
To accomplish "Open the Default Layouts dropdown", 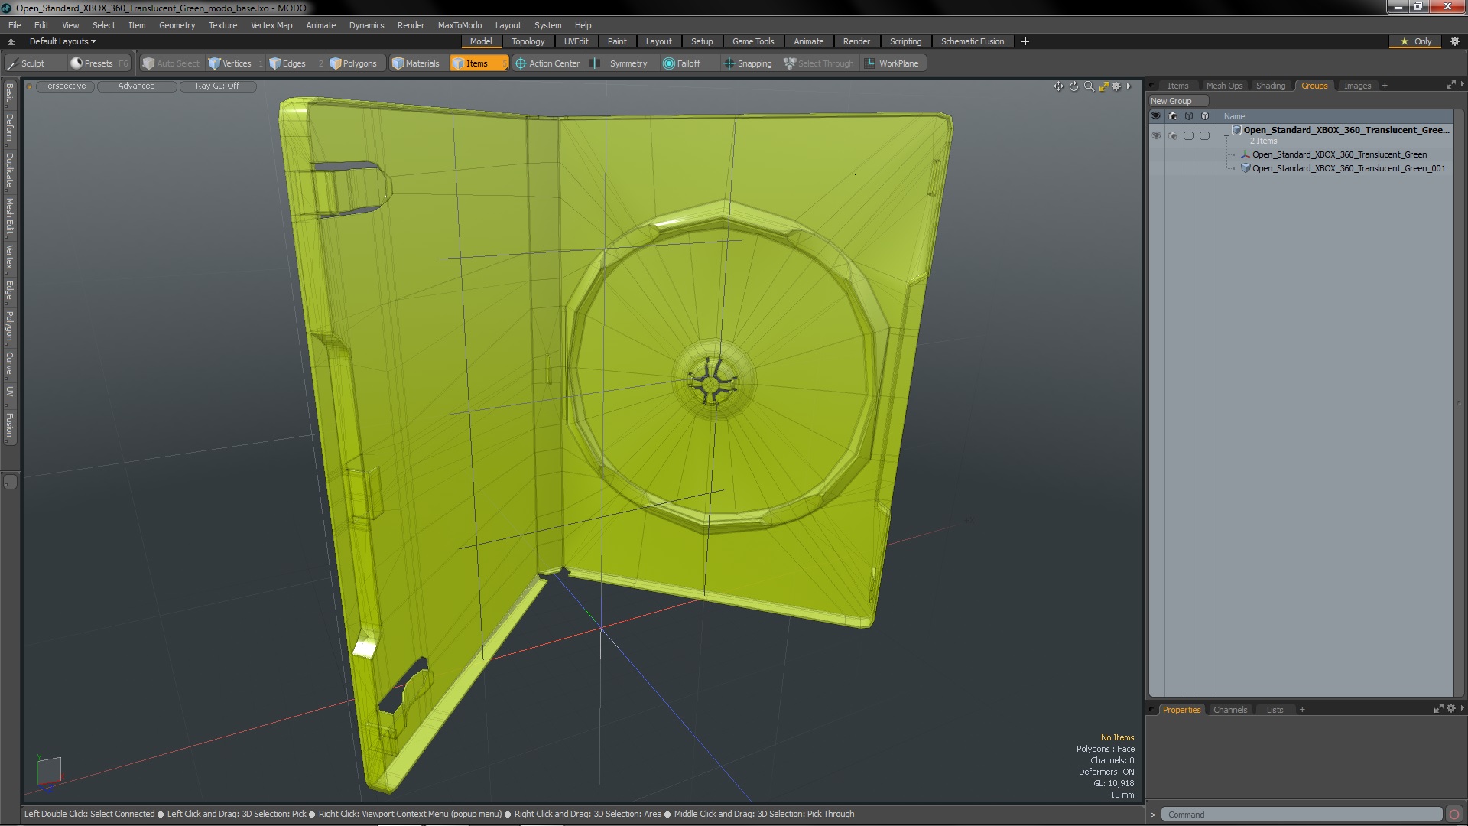I will point(63,41).
